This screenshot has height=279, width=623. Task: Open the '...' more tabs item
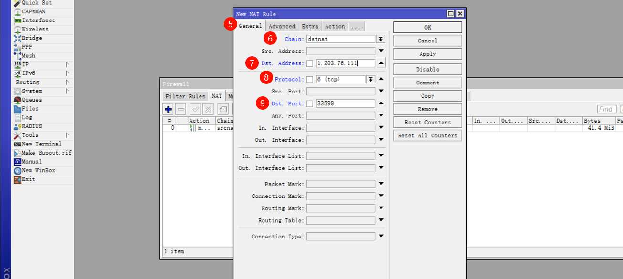357,26
